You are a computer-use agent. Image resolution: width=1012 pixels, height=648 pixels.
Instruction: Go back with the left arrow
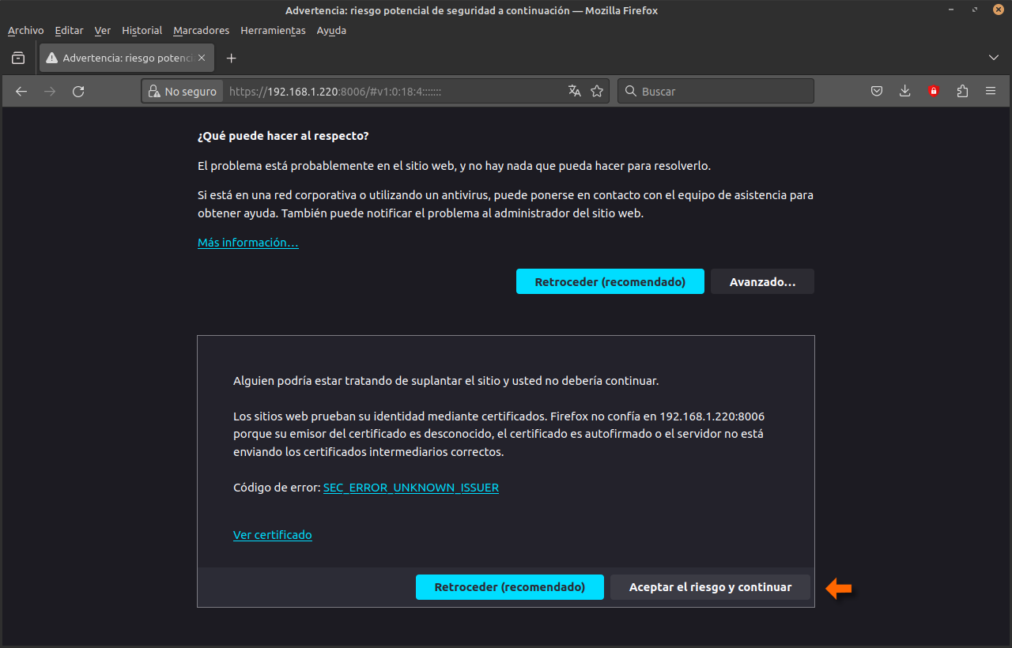pos(21,92)
